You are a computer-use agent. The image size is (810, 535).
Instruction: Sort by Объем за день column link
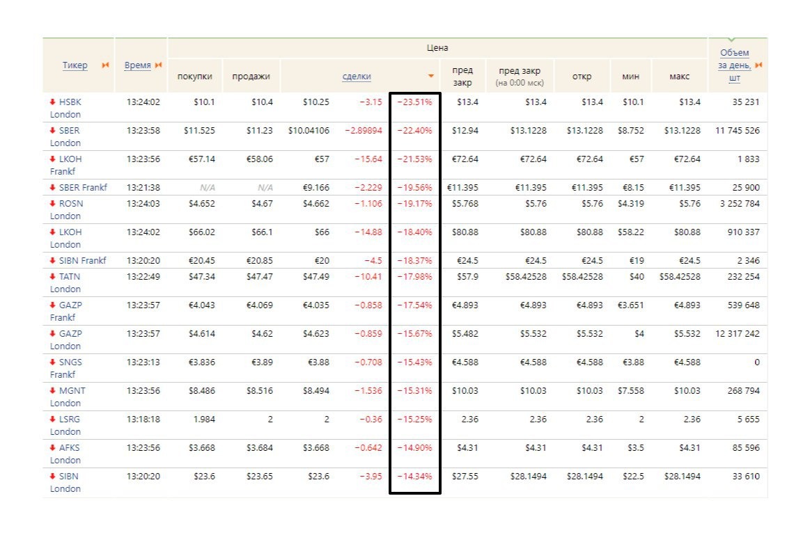point(734,65)
